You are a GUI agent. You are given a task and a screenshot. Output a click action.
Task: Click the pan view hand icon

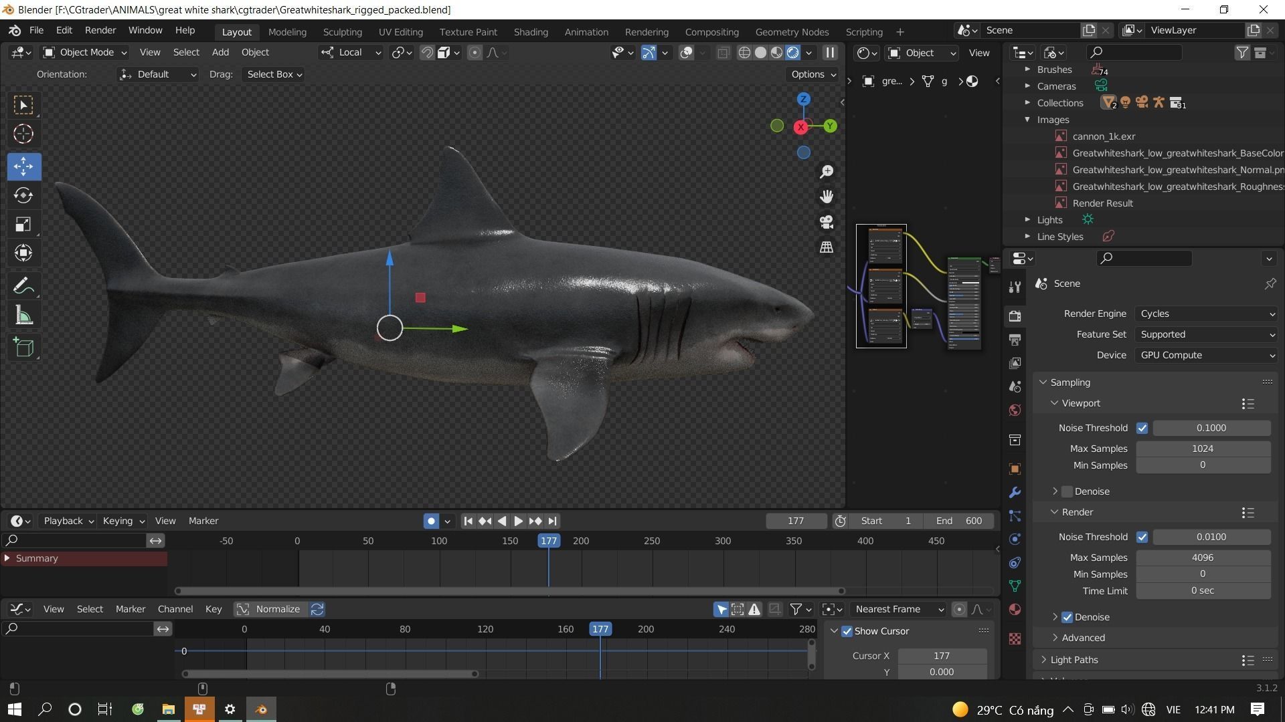click(827, 197)
